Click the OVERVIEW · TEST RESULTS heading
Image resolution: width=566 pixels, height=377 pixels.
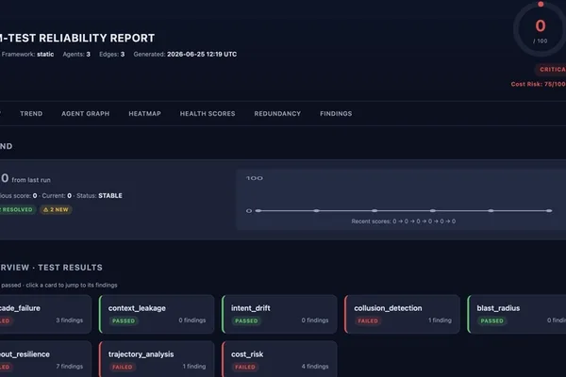click(x=51, y=268)
